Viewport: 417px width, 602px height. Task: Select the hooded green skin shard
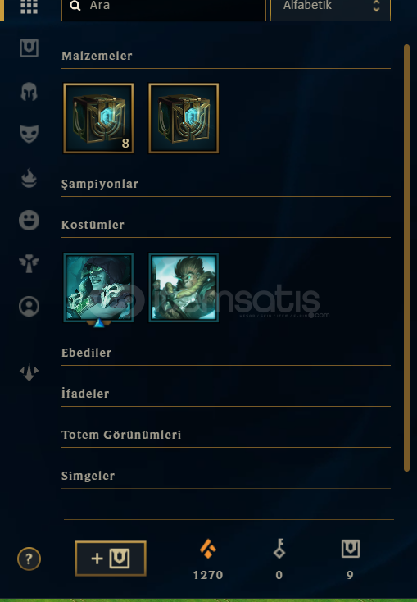point(98,288)
